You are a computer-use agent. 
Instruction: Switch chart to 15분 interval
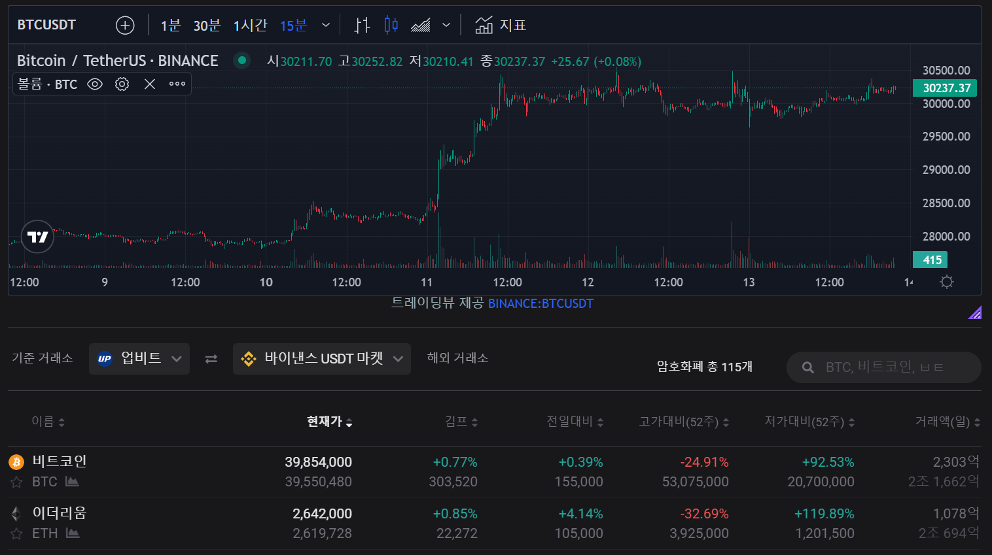(293, 25)
